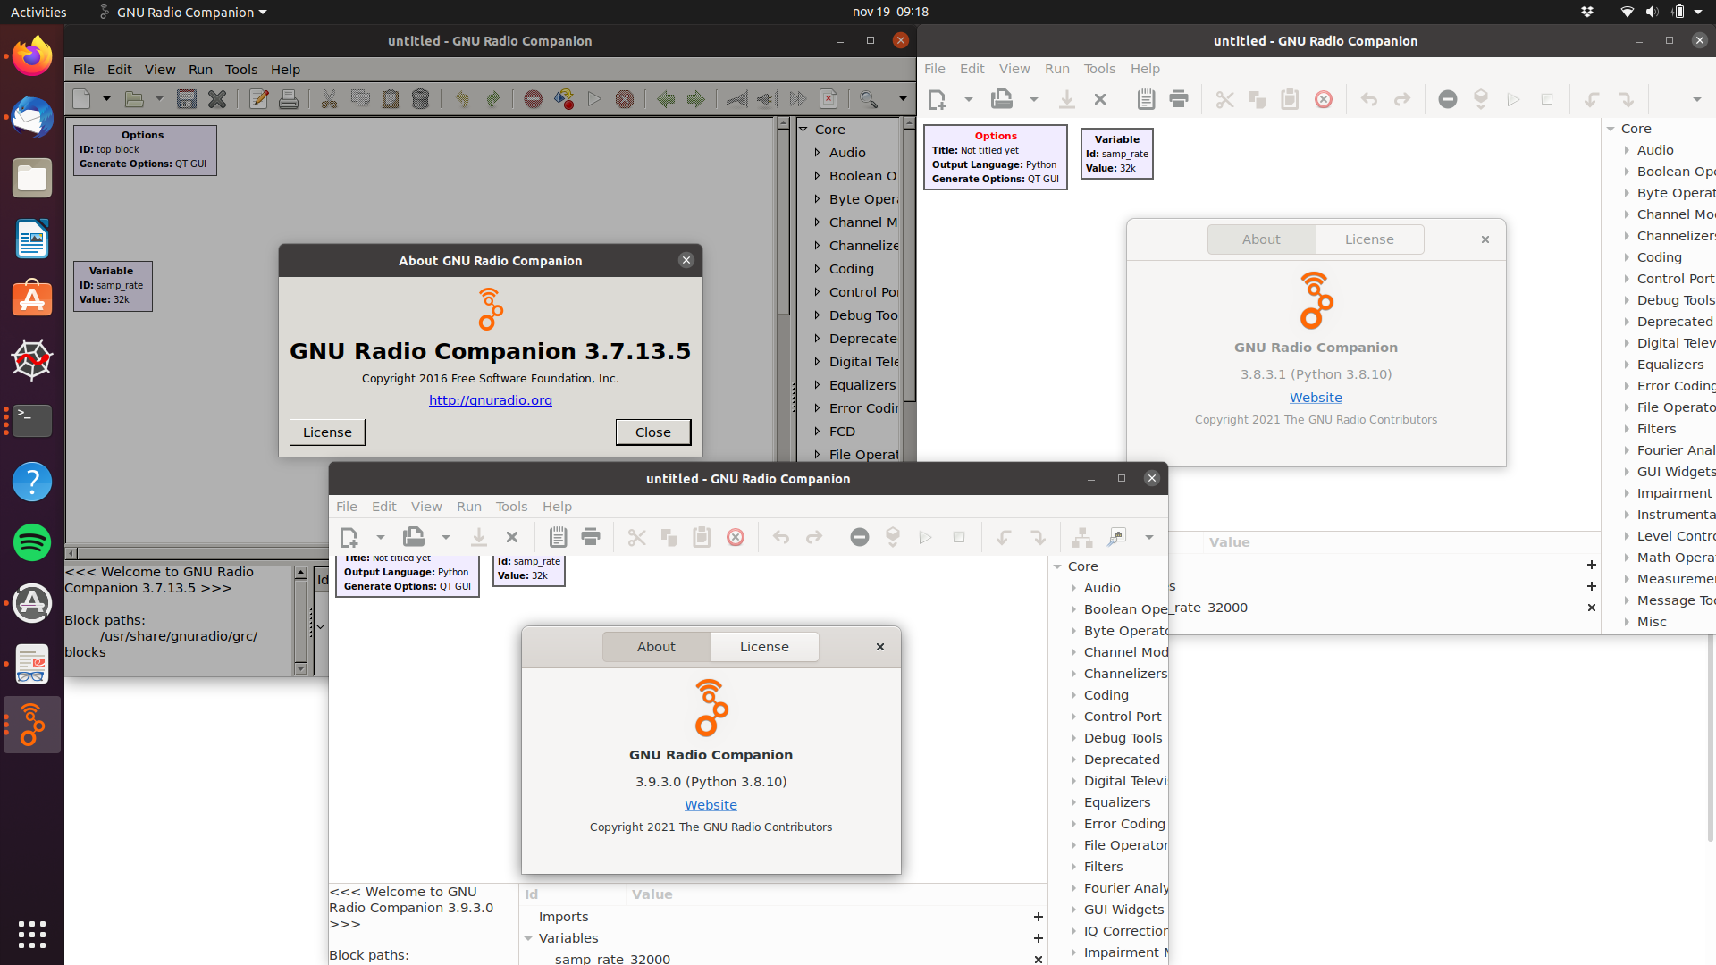Click the New flow graph icon in the 3.8.3.1 window

click(x=937, y=99)
